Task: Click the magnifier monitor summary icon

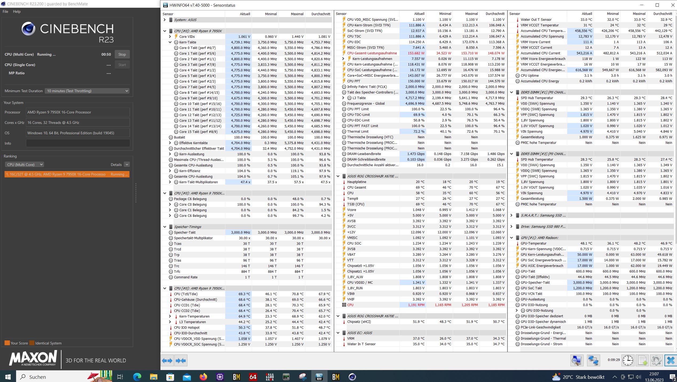Action: [577, 361]
